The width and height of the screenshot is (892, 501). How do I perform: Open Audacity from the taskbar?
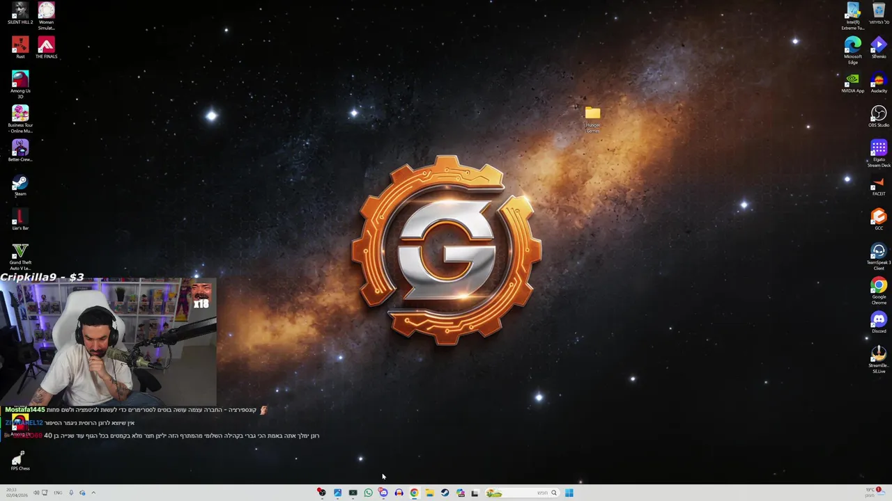coord(399,493)
